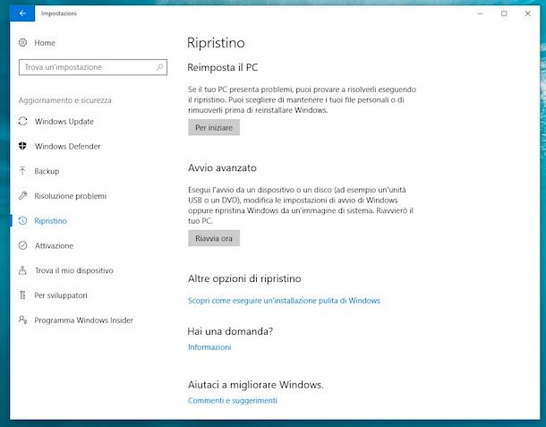This screenshot has width=546, height=427.
Task: Click the Aggiornamento e sicurezza label
Action: (65, 100)
